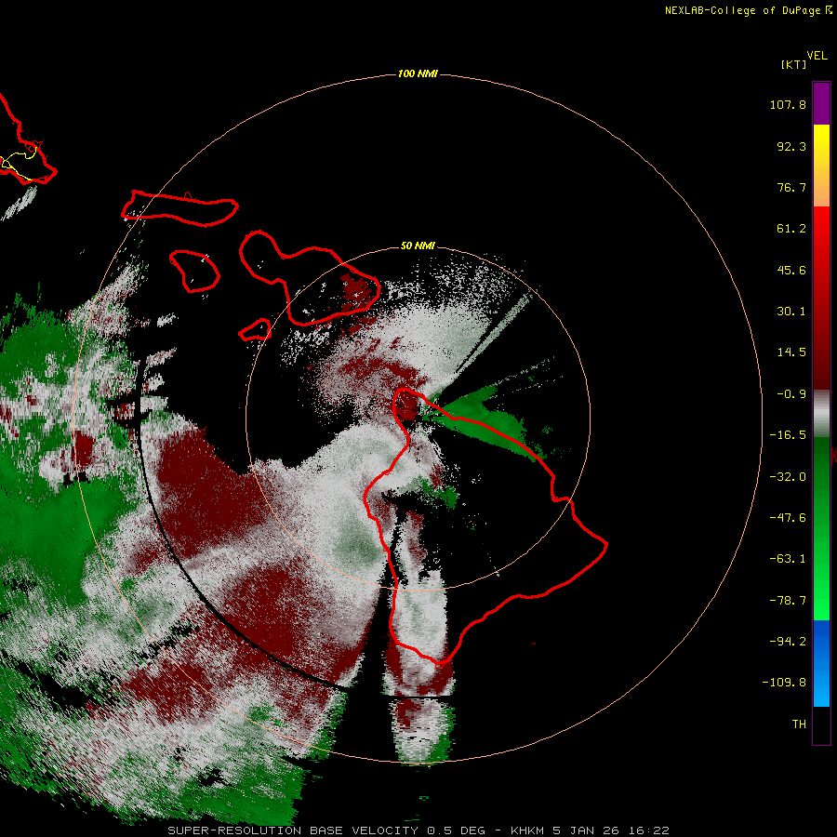Click the 76.7 velocity scale value
Image resolution: width=837 pixels, height=837 pixels.
coord(791,187)
